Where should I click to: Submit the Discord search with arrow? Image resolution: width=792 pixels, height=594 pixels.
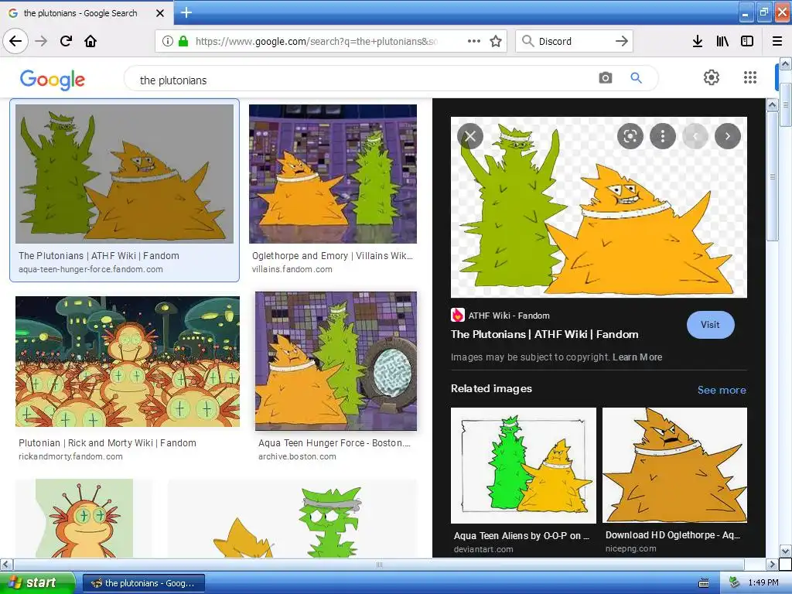621,41
